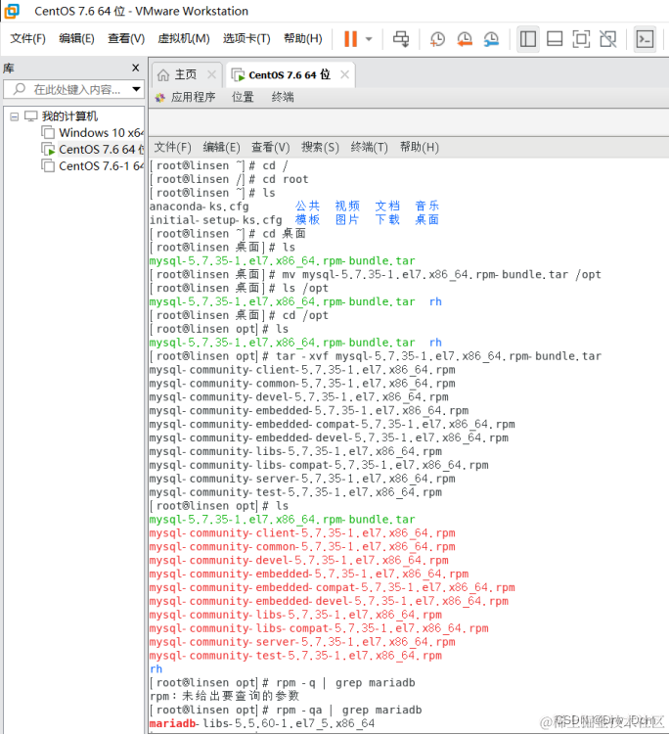The image size is (670, 735).
Task: Open the terminal 终端(T) menu
Action: [x=369, y=147]
